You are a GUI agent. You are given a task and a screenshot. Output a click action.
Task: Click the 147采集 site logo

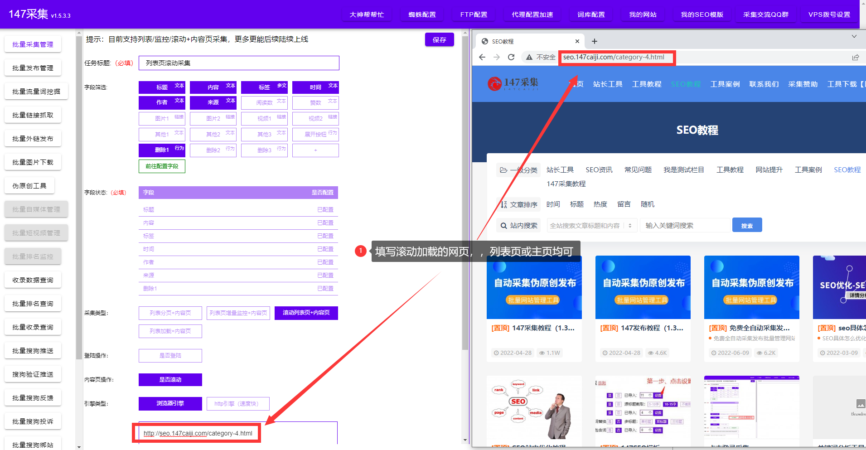(x=513, y=83)
